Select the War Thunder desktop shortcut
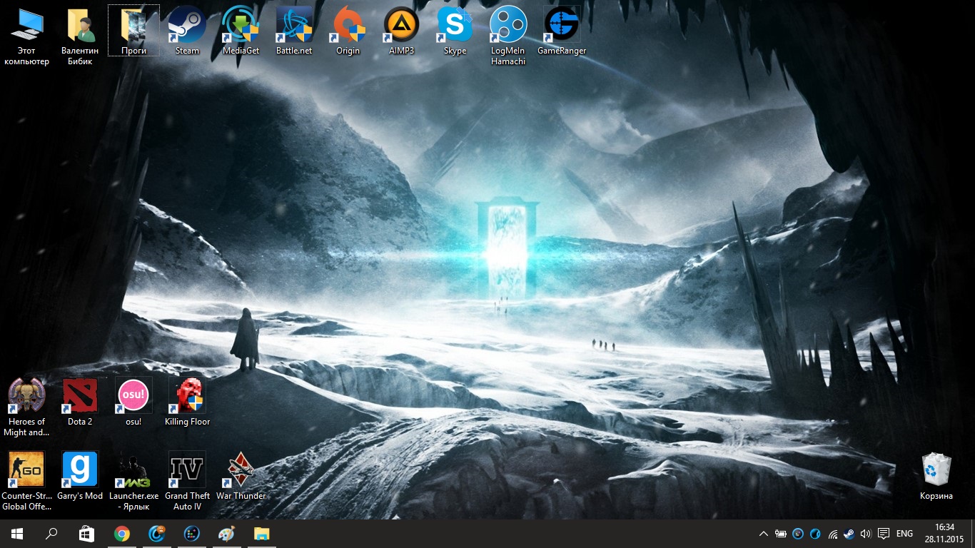The image size is (975, 548). point(241,476)
